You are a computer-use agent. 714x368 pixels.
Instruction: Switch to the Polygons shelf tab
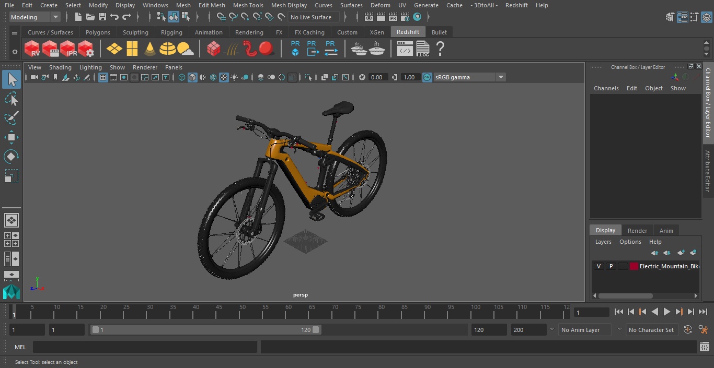click(98, 32)
